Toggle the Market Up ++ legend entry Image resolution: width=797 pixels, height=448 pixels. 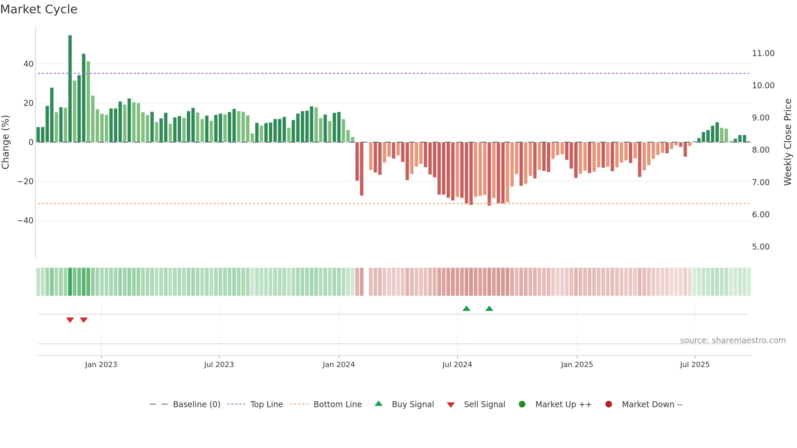pos(555,404)
